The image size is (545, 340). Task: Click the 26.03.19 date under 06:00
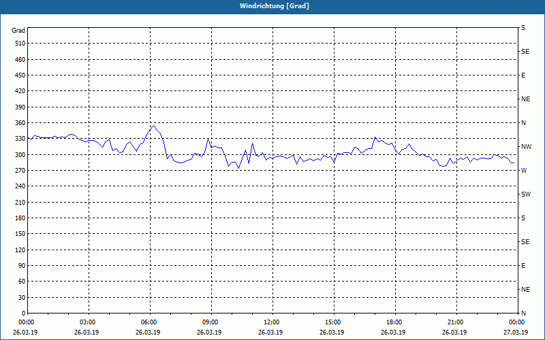pos(148,333)
